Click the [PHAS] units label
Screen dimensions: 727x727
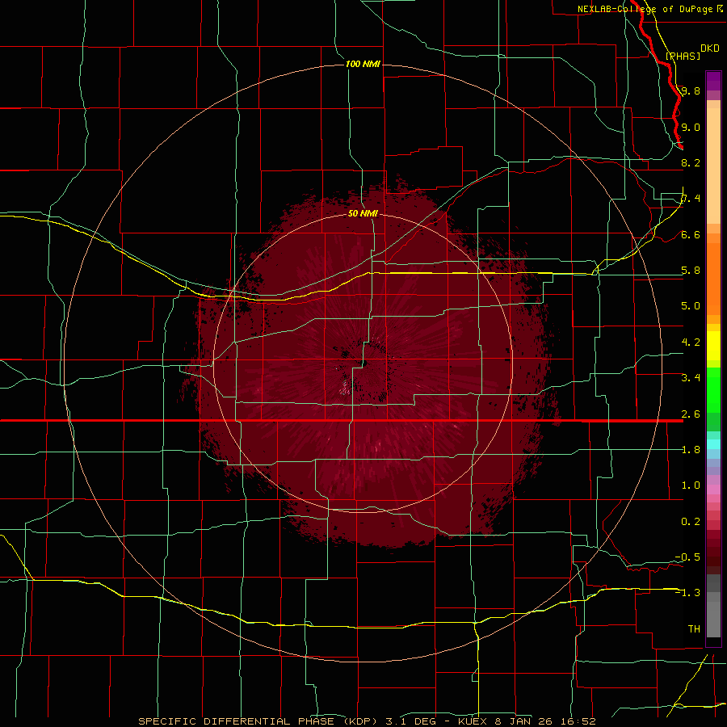click(683, 56)
